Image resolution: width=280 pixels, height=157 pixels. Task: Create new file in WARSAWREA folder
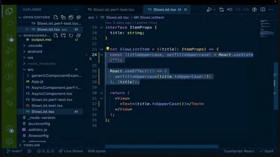(56, 35)
